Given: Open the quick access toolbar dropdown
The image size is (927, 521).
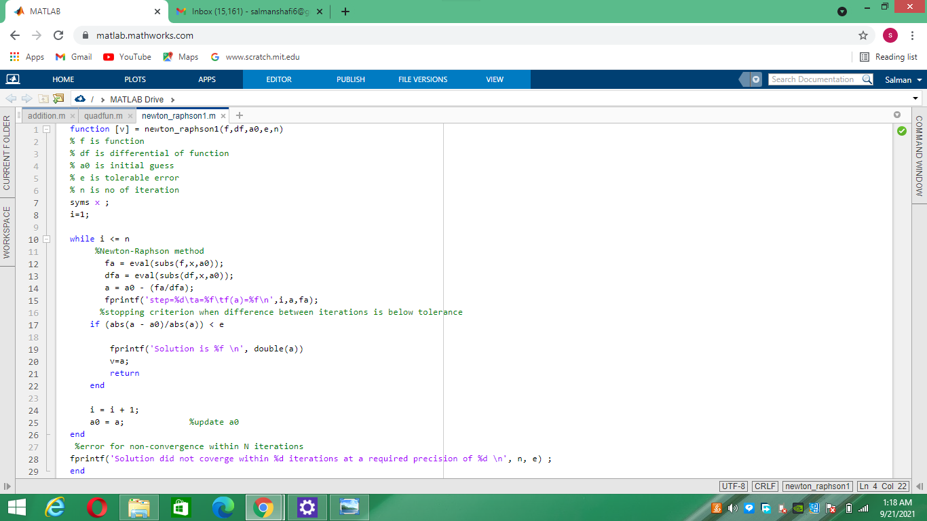Looking at the screenshot, I should point(756,79).
